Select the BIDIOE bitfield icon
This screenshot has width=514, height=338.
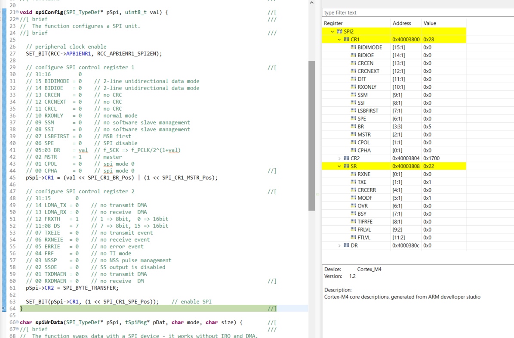point(353,55)
